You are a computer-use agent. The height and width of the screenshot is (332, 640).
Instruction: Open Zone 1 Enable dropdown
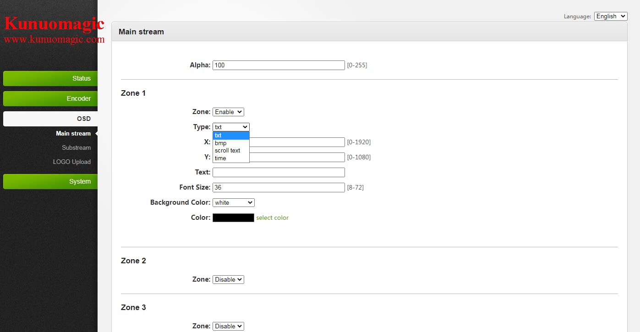[x=228, y=112]
